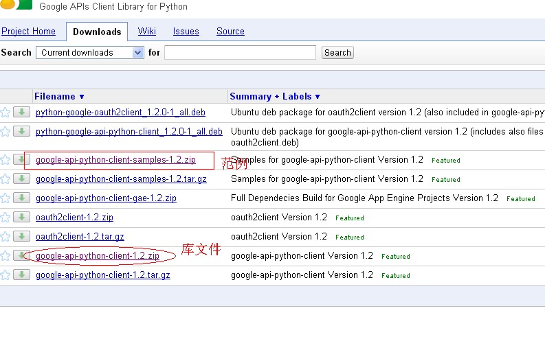Screen dimensions: 545x337
Task: Open the Wiki tab
Action: 146,32
